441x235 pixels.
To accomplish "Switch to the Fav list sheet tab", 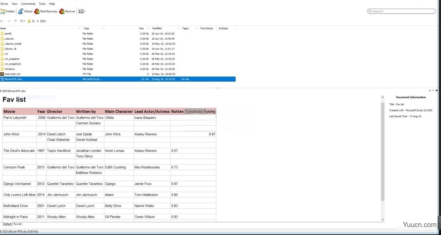I will click(18, 224).
